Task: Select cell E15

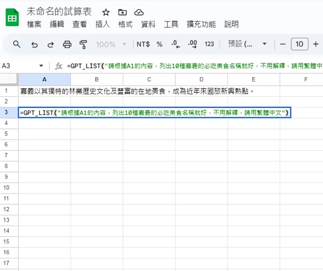Action: [254, 242]
